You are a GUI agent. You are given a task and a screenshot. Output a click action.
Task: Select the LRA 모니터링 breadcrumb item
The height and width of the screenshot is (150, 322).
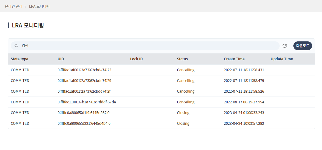[x=39, y=6]
